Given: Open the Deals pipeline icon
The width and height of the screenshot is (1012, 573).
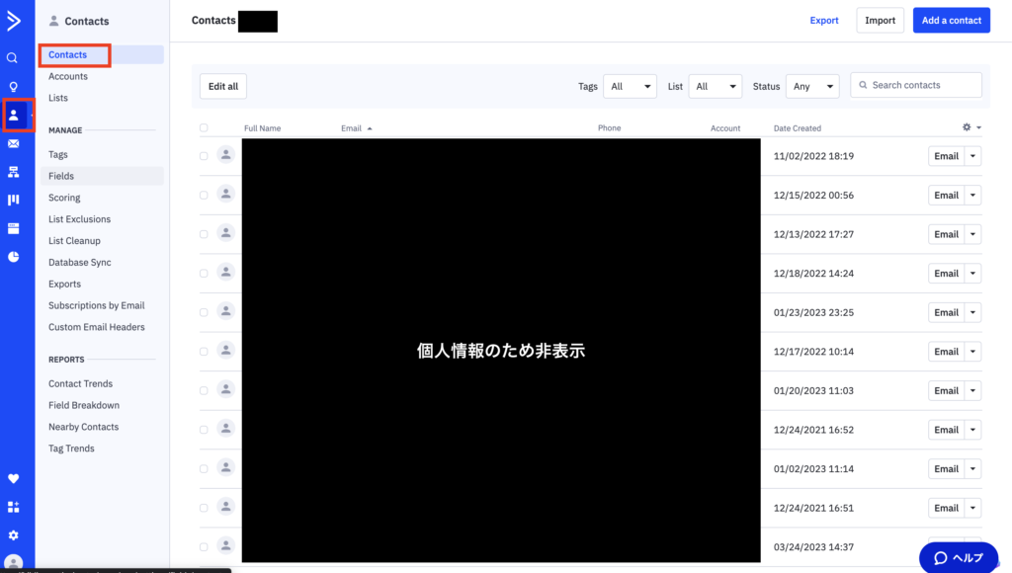Looking at the screenshot, I should point(14,200).
